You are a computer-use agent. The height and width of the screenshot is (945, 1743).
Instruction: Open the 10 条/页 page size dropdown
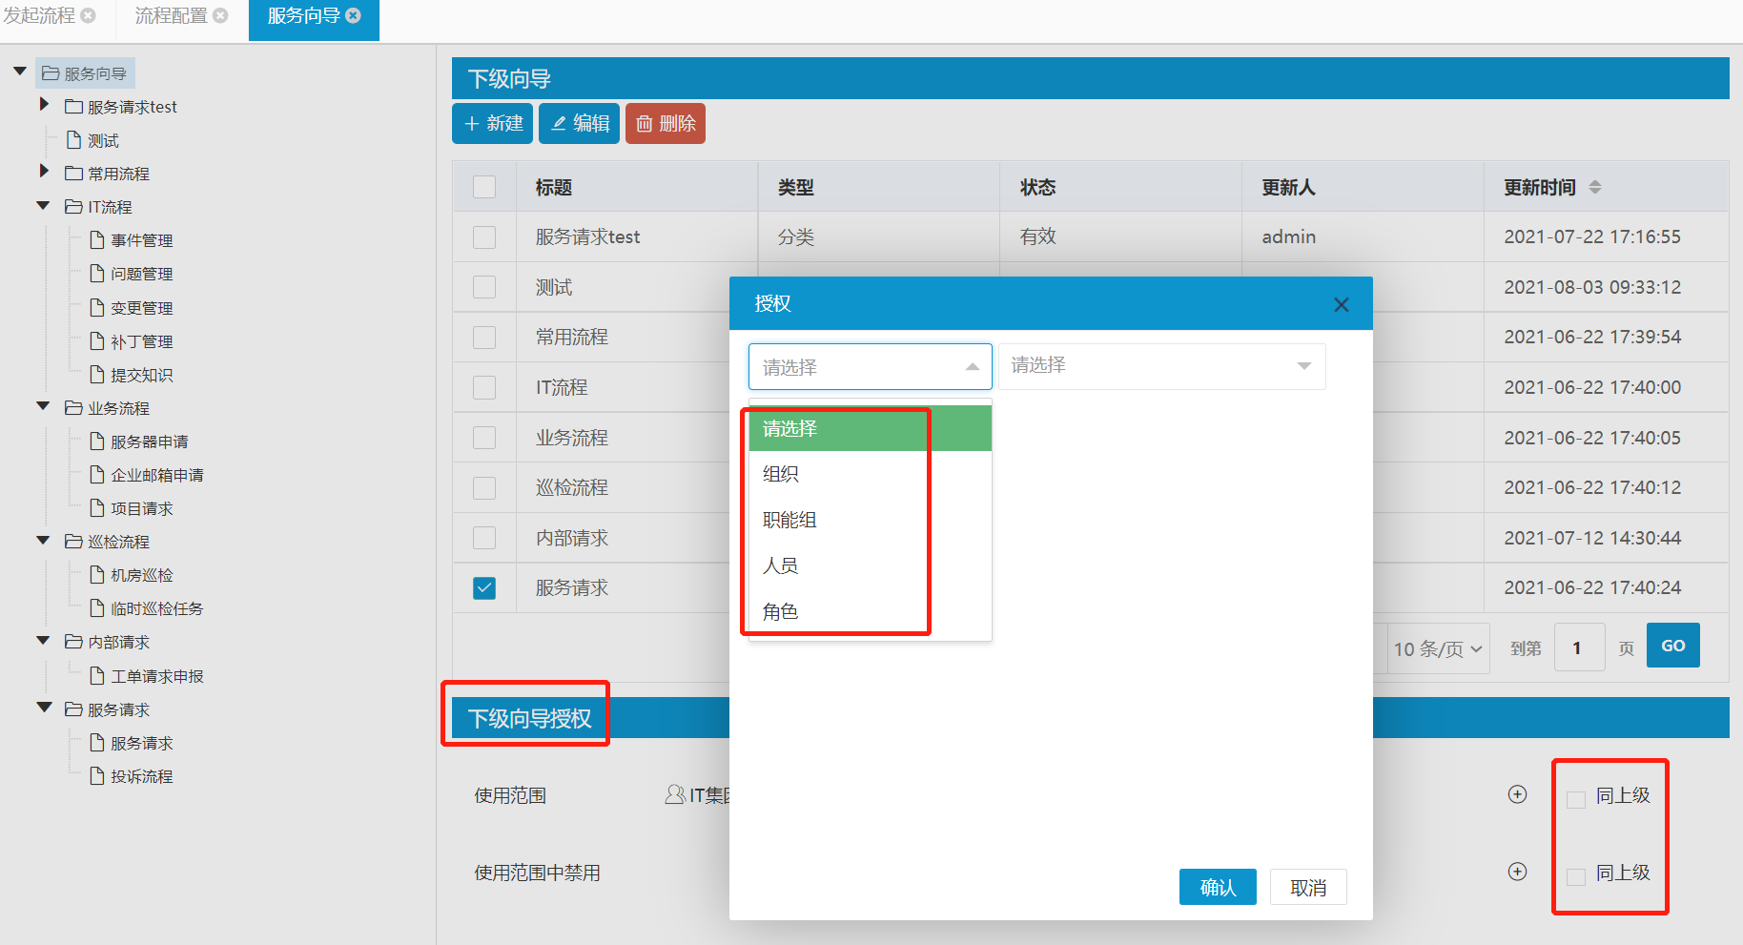[x=1437, y=648]
